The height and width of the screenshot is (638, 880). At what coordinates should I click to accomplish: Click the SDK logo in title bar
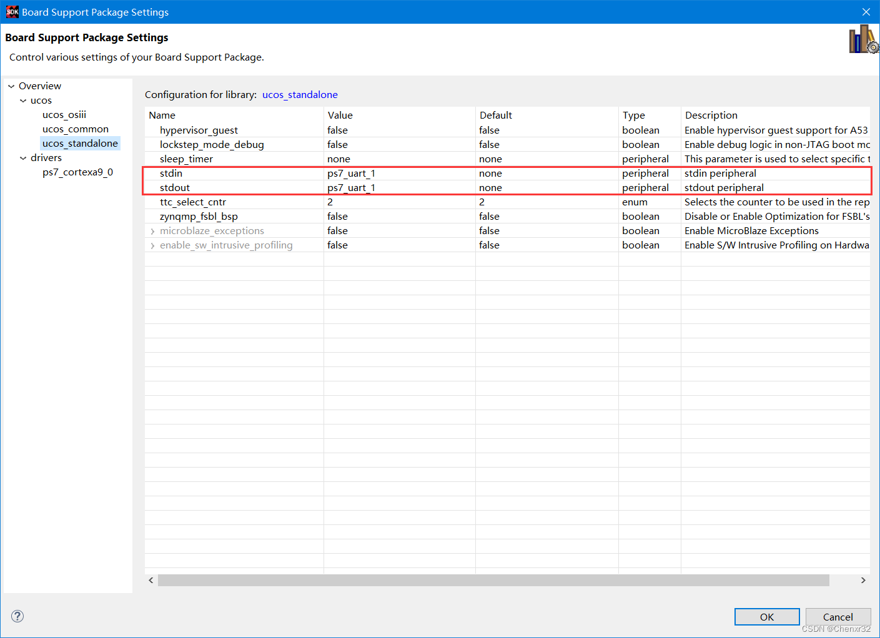[12, 12]
